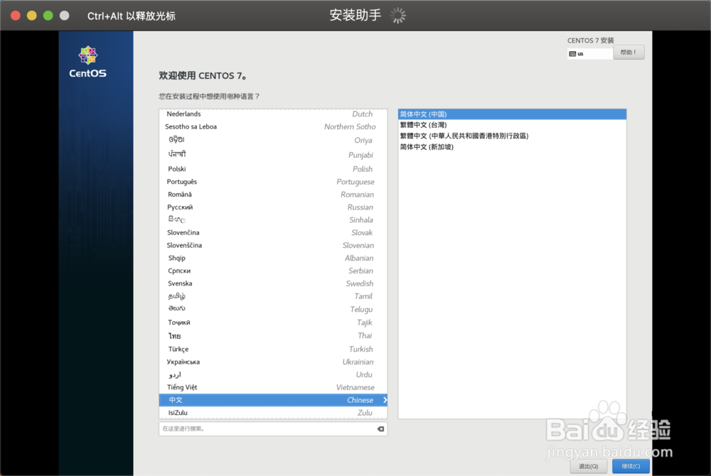The image size is (711, 476).
Task: Click the 退出(Q) quit button
Action: point(588,466)
